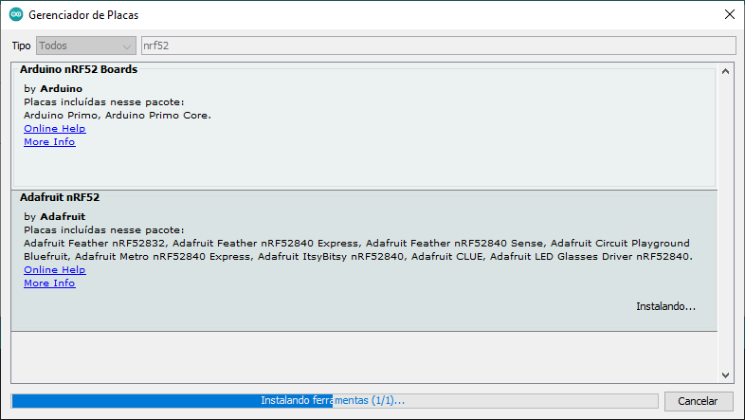
Task: Select the Adafruit nRF52 package heading
Action: coord(60,197)
